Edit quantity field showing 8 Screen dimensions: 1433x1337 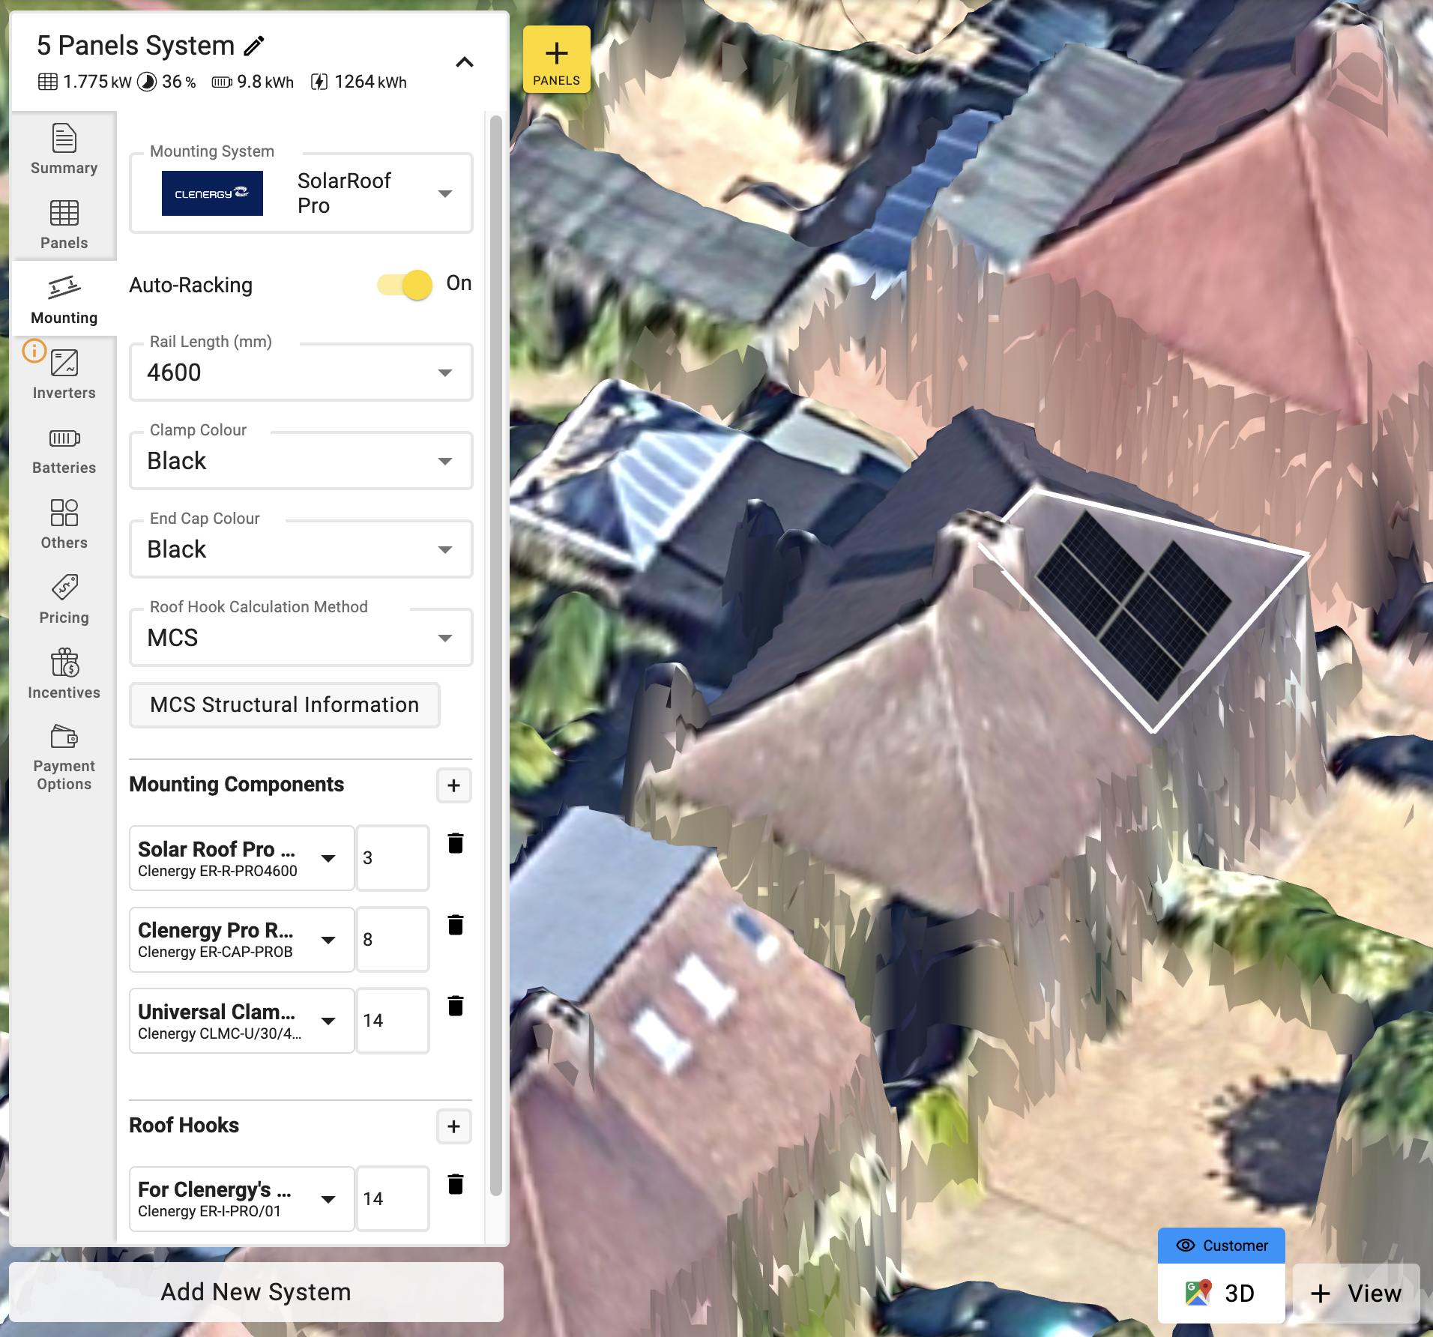393,940
